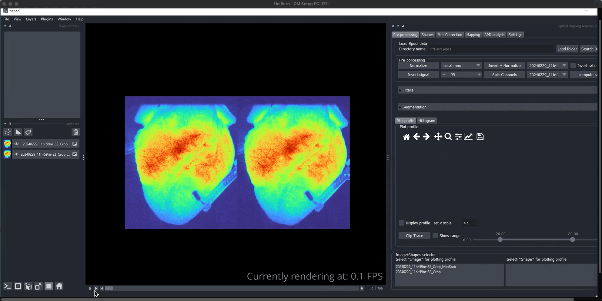Open the napari console
This screenshot has width=602, height=301.
tap(8, 286)
